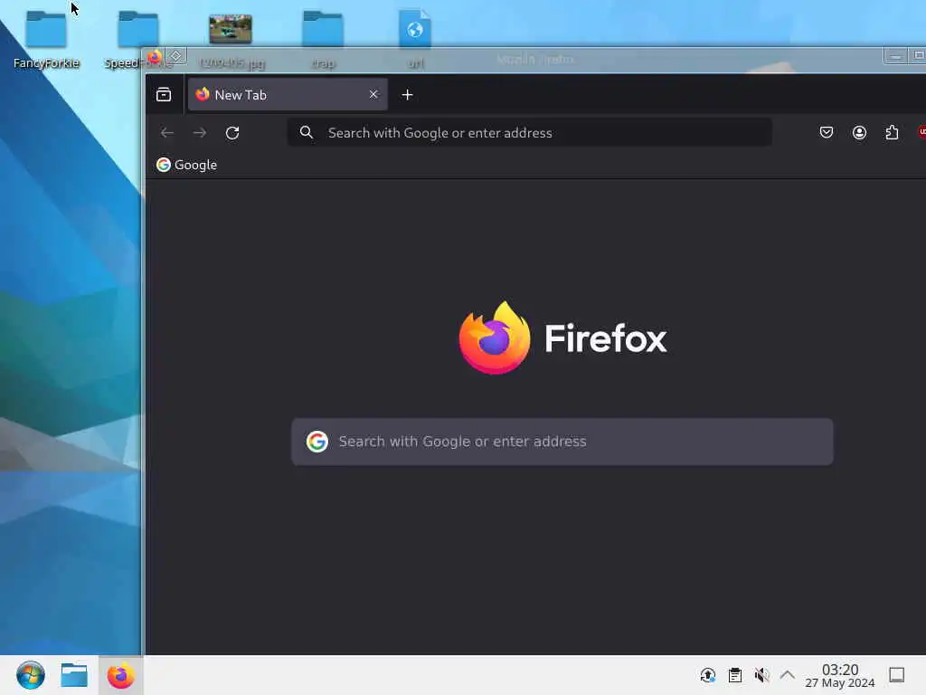The width and height of the screenshot is (926, 695).
Task: Expand the hidden system tray icons arrow
Action: pyautogui.click(x=788, y=675)
